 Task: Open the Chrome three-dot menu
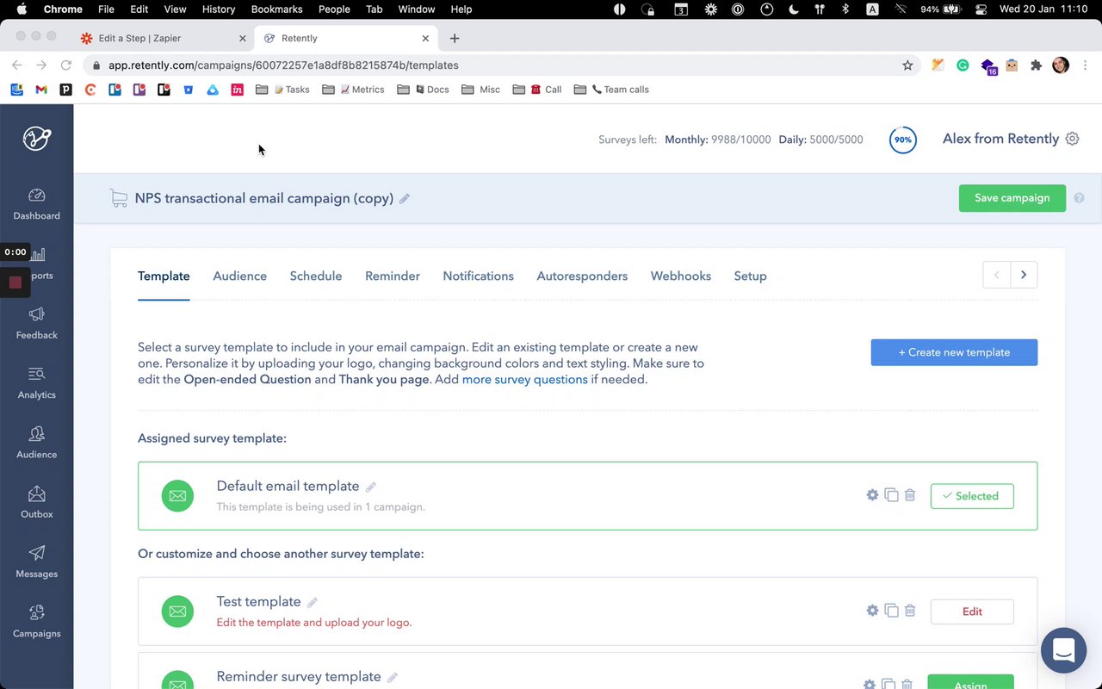pos(1086,65)
